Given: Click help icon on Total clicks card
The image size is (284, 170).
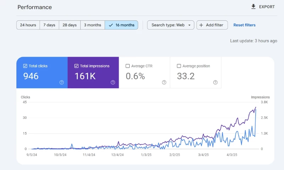Looking at the screenshot, I should (x=62, y=82).
